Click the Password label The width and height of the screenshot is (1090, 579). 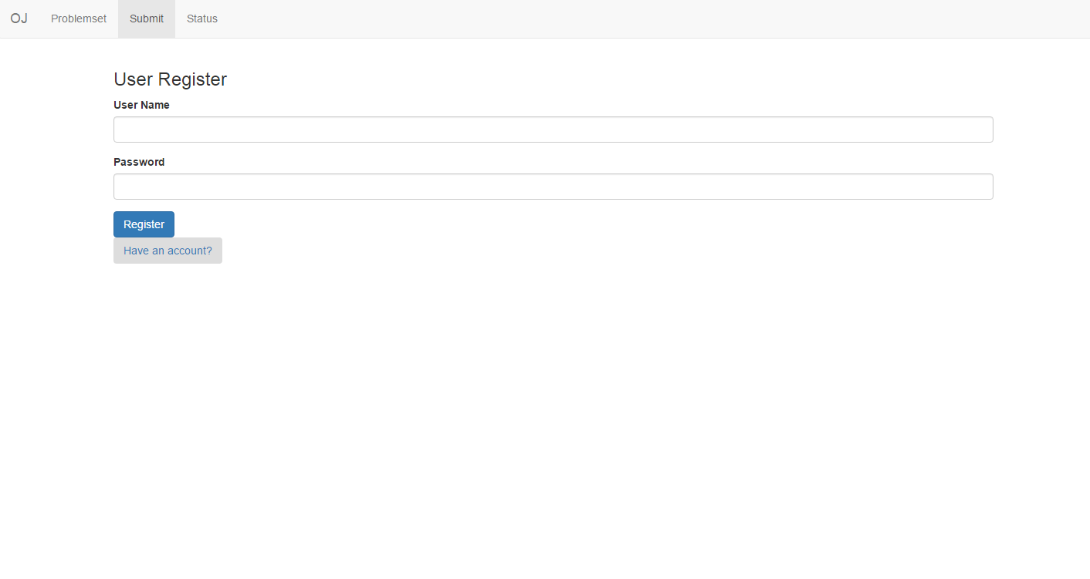tap(139, 162)
